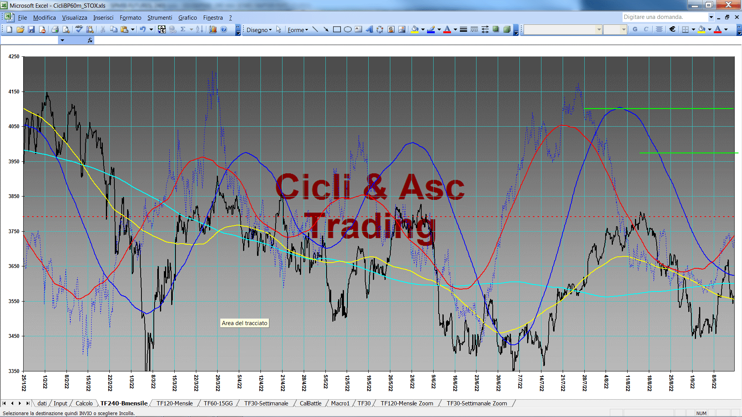Screen dimensions: 742x417
Task: Toggle Bold (G) formatting
Action: 635,29
